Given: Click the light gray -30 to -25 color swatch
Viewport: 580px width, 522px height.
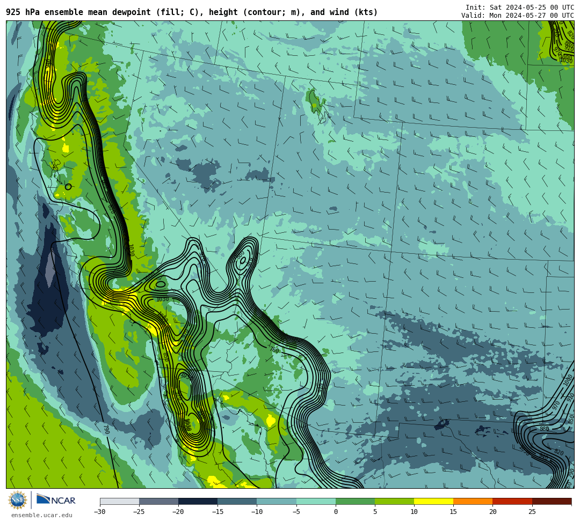Looking at the screenshot, I should pyautogui.click(x=119, y=501).
